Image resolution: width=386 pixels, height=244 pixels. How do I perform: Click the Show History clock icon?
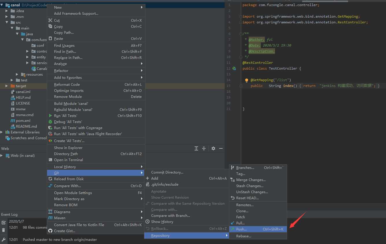coord(147,221)
